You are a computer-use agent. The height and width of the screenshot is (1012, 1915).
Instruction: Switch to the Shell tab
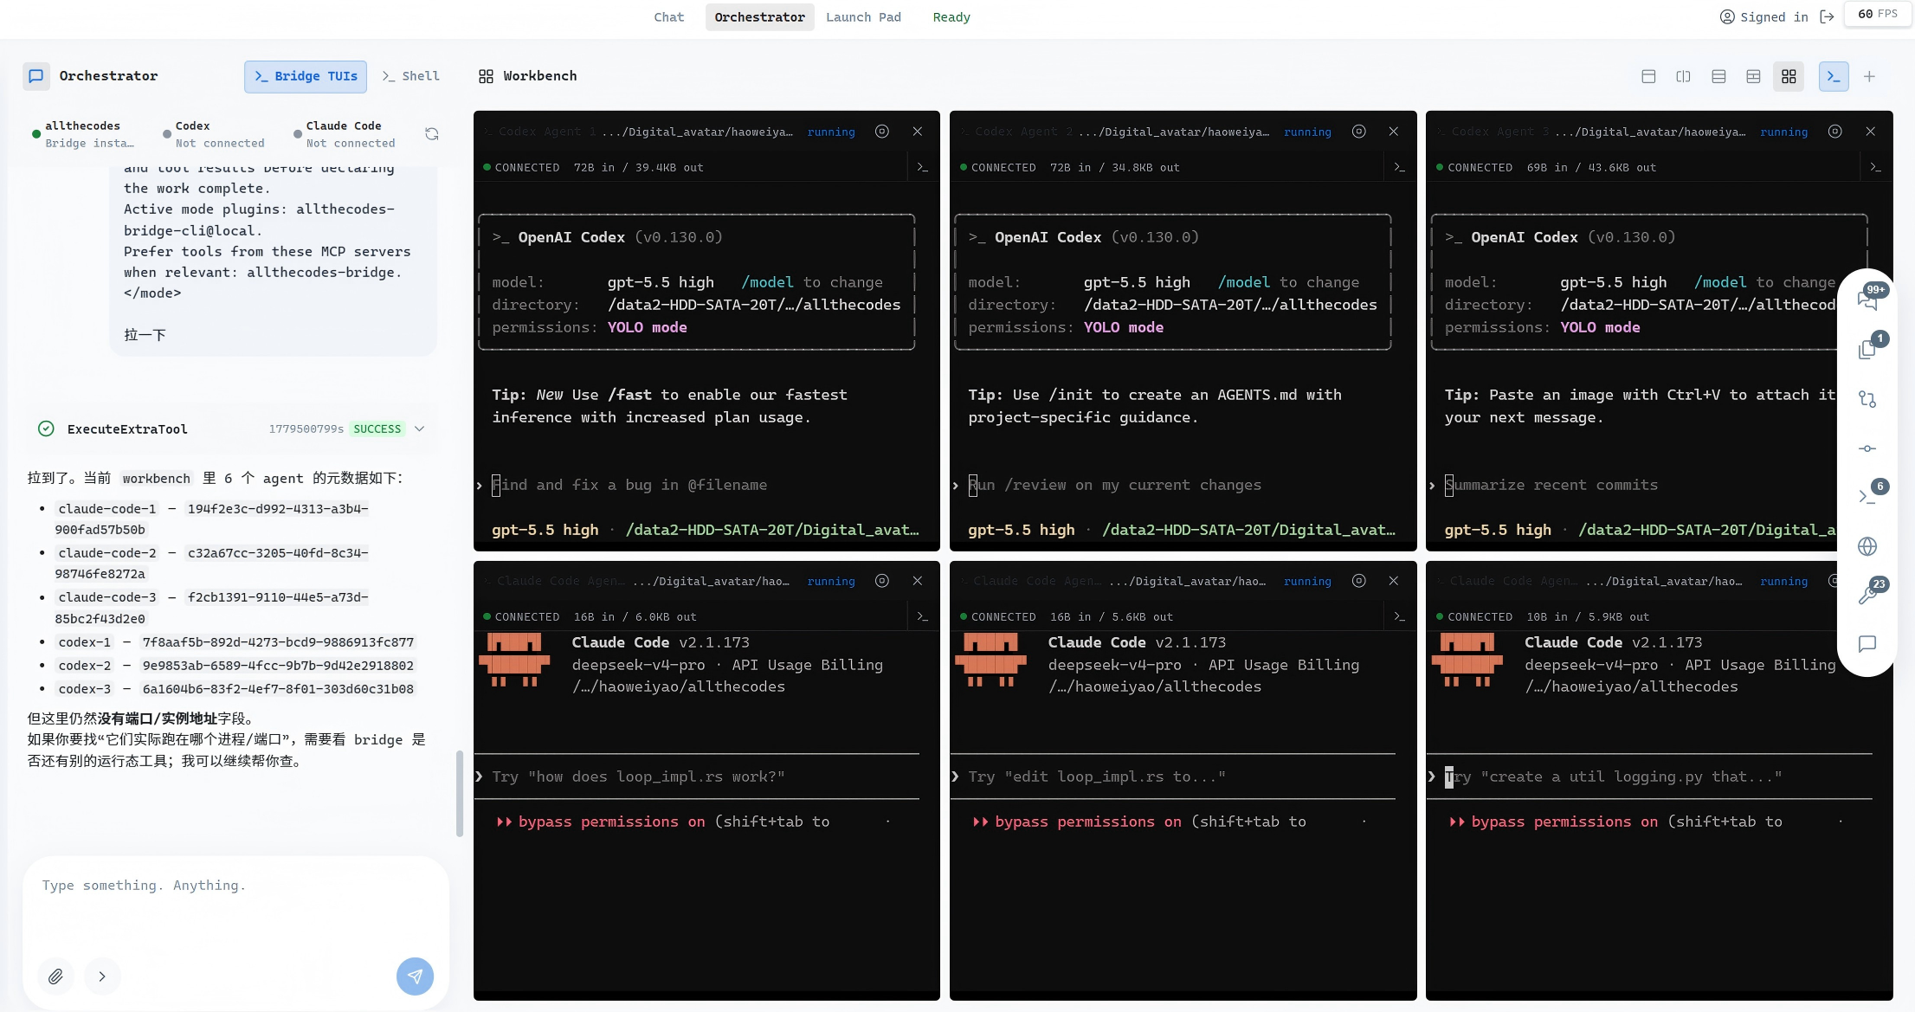pyautogui.click(x=410, y=76)
